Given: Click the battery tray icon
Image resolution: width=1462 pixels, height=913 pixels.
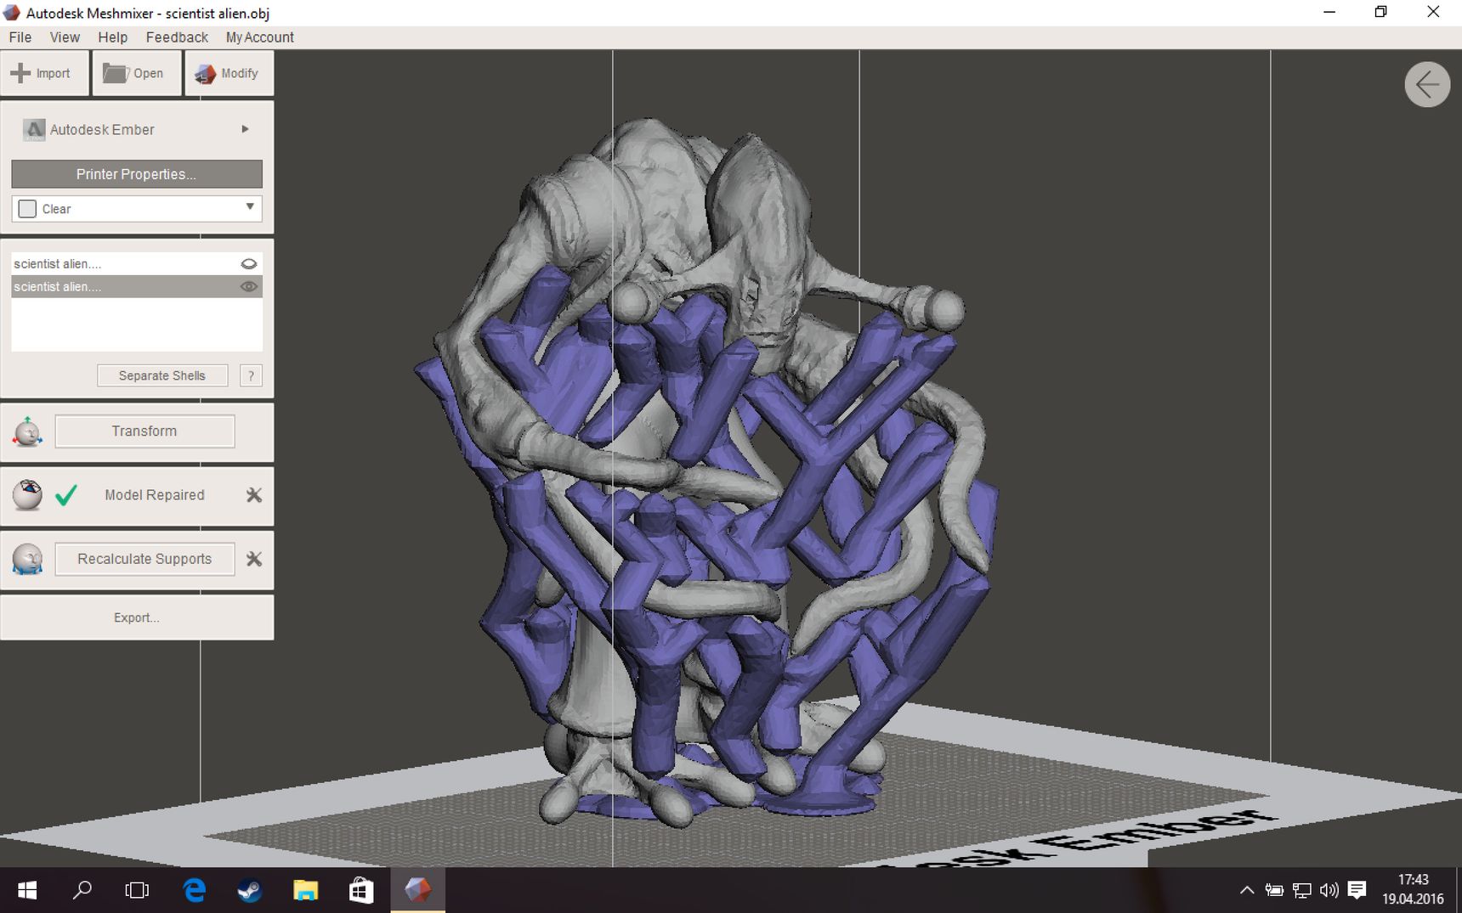Looking at the screenshot, I should pos(1274,890).
